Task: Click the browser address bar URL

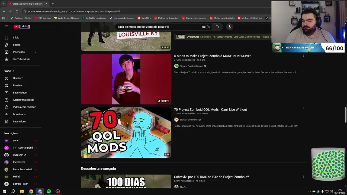Action: tap(74, 11)
